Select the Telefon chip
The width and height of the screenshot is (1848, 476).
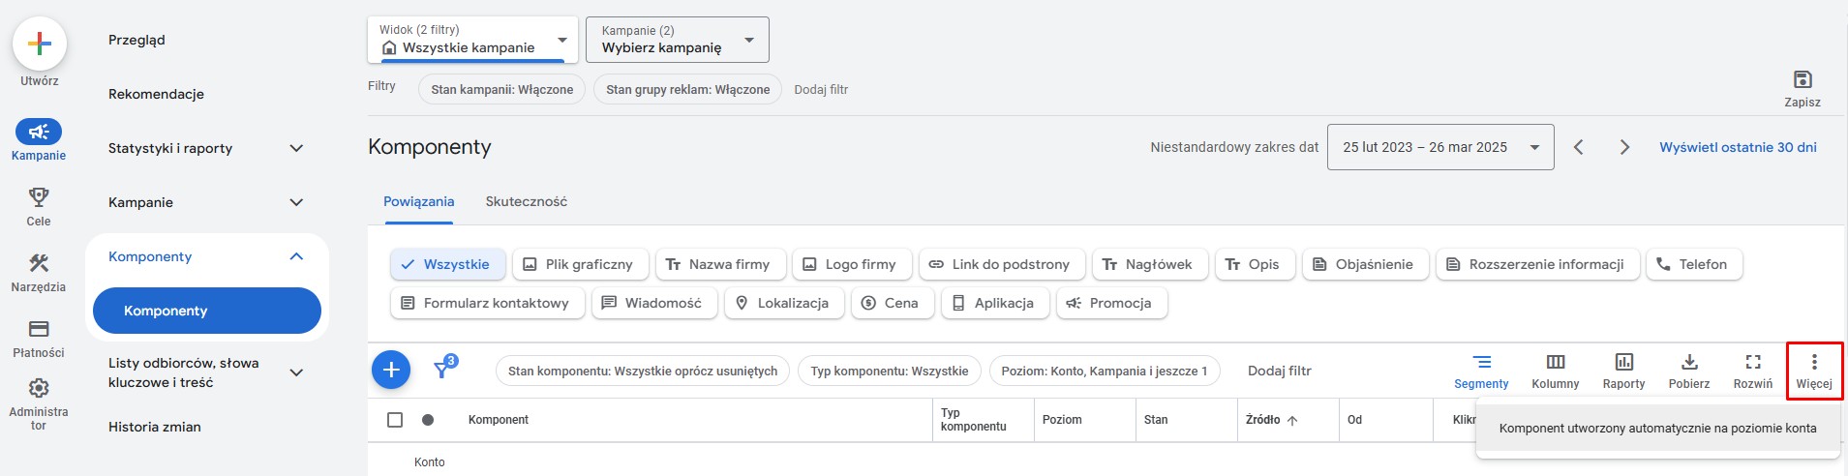point(1694,264)
